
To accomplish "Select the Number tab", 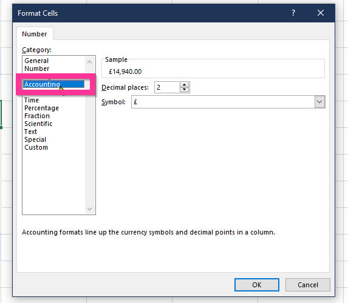I will pos(35,34).
